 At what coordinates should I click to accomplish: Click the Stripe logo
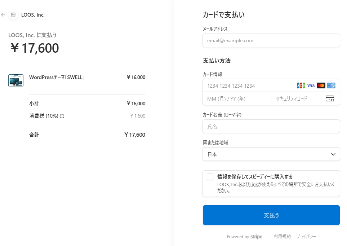coord(256,237)
